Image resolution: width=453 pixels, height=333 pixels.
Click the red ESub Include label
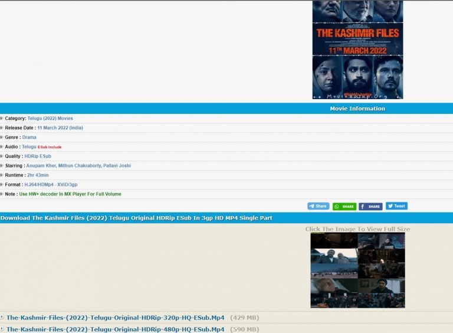point(50,147)
